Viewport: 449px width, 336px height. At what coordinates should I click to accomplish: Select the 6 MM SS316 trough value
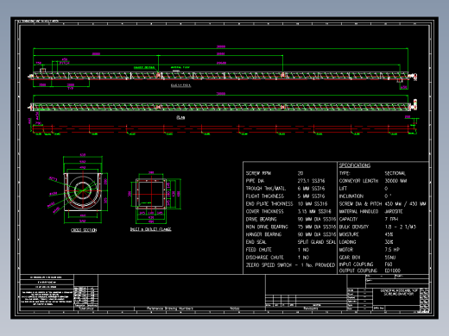[311, 189]
